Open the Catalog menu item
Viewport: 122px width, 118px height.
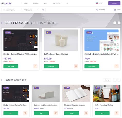pyautogui.click(x=36, y=3)
